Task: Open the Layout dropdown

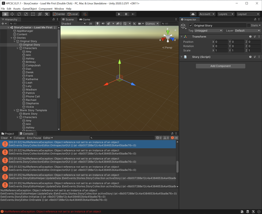Action: (248, 14)
